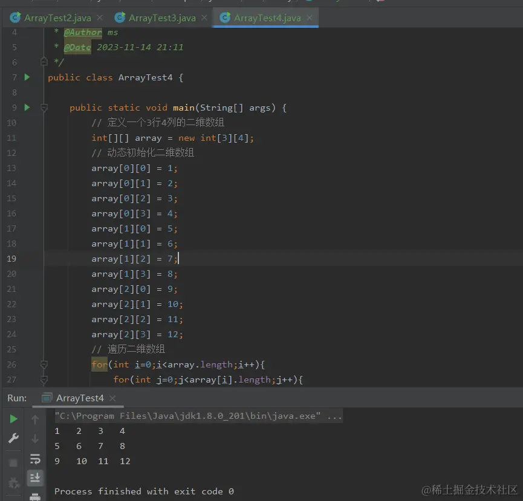Viewport: 523px width, 501px height.
Task: Click the up-arrow stack trace button
Action: [x=35, y=419]
